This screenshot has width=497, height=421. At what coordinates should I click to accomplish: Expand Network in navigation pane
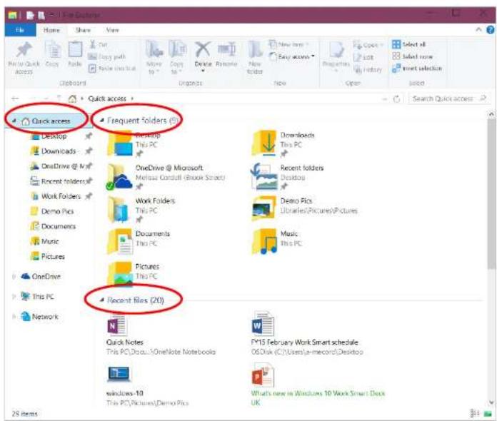tap(14, 317)
